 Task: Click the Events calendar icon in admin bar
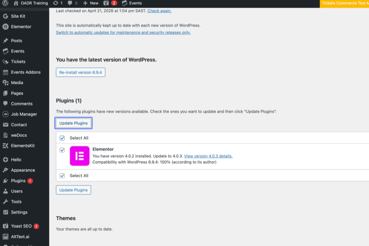[124, 3]
